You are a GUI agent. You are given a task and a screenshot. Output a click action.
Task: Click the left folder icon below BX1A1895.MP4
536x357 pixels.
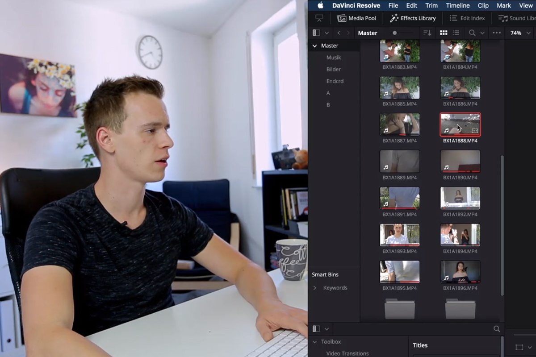[x=400, y=309]
